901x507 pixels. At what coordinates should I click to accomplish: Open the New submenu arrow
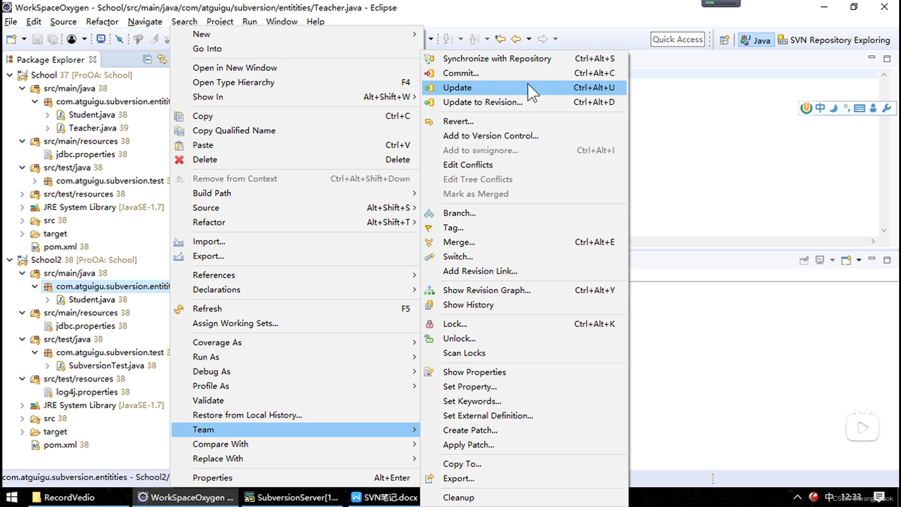pyautogui.click(x=414, y=34)
